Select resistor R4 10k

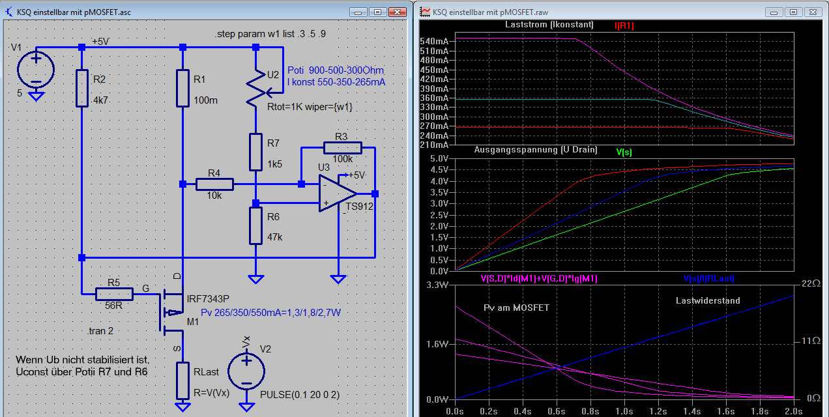coord(214,184)
